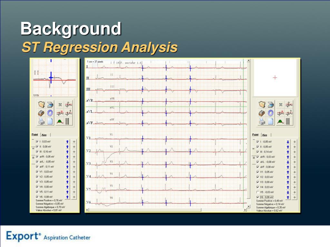Viewport: 330px width, 247px height.
Task: Uncheck 'I : -0,05 mV' checkbox
Action: tap(257, 142)
